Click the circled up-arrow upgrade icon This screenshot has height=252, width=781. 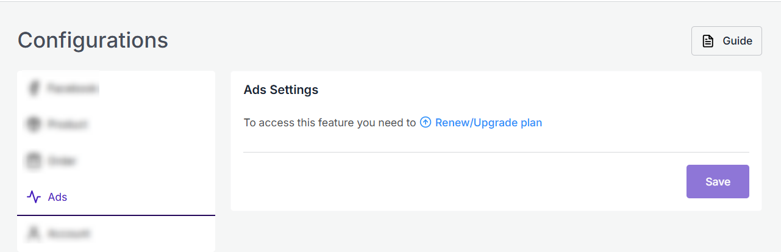(426, 123)
